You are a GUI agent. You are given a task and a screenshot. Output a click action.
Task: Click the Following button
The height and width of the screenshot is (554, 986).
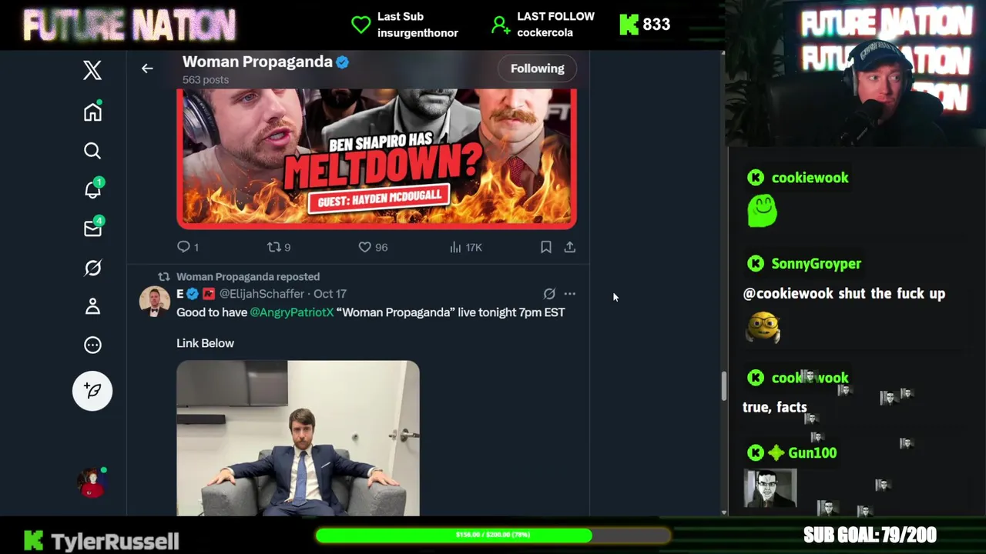tap(538, 68)
